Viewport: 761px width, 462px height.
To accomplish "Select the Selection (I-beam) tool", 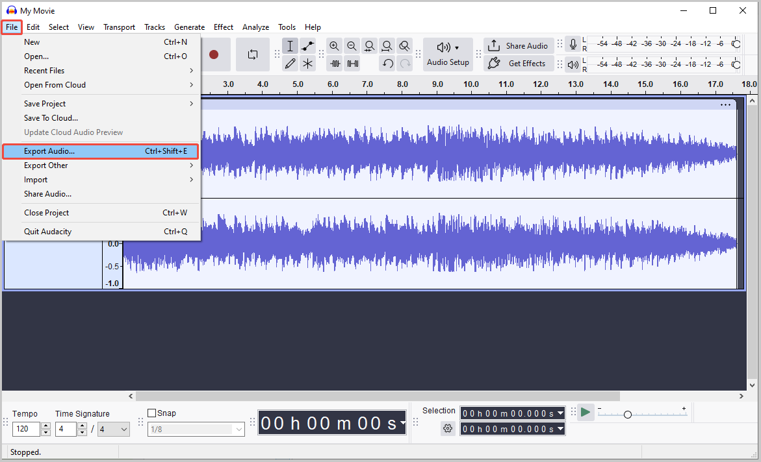I will pos(290,46).
